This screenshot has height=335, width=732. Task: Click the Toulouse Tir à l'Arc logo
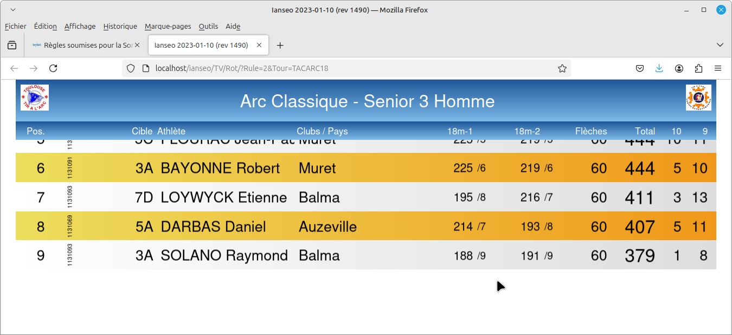click(x=35, y=98)
